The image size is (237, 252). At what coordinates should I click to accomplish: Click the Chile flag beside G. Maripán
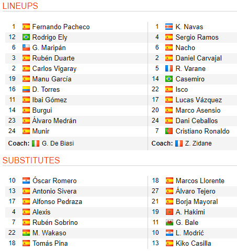pyautogui.click(x=26, y=47)
